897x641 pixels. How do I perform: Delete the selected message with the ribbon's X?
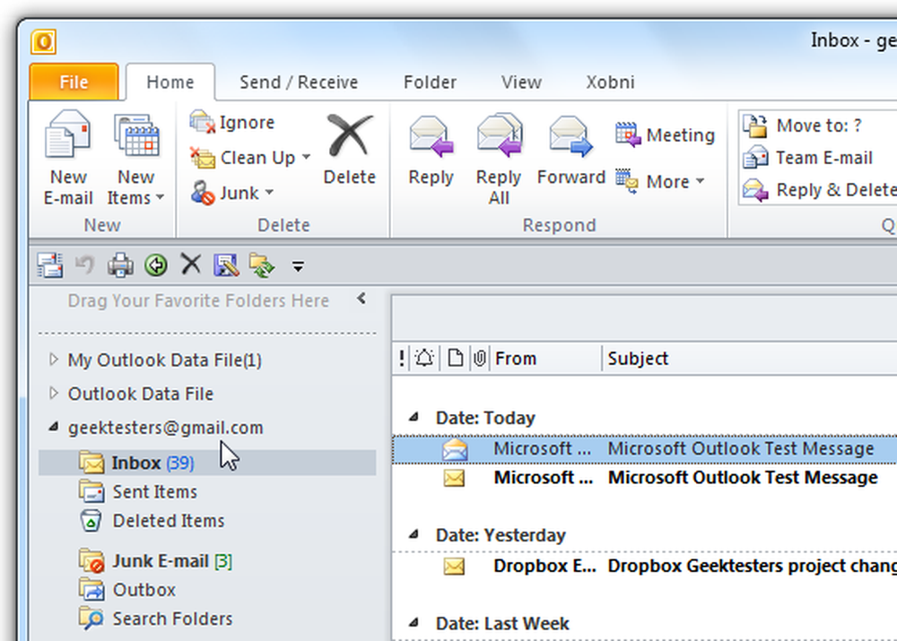click(349, 149)
